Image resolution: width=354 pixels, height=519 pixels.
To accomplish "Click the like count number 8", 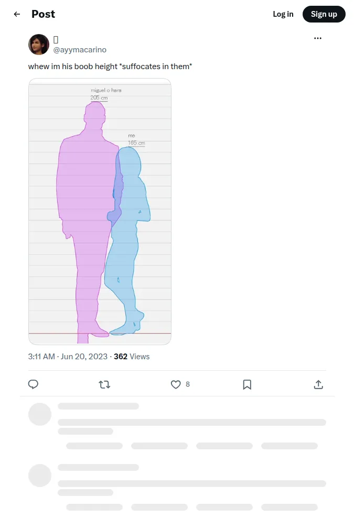I will [188, 384].
